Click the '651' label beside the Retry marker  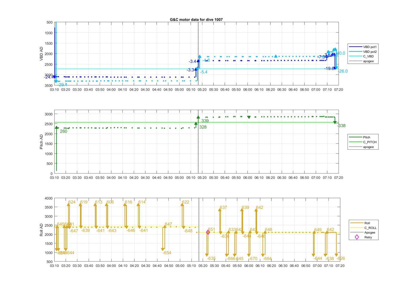click(x=211, y=230)
